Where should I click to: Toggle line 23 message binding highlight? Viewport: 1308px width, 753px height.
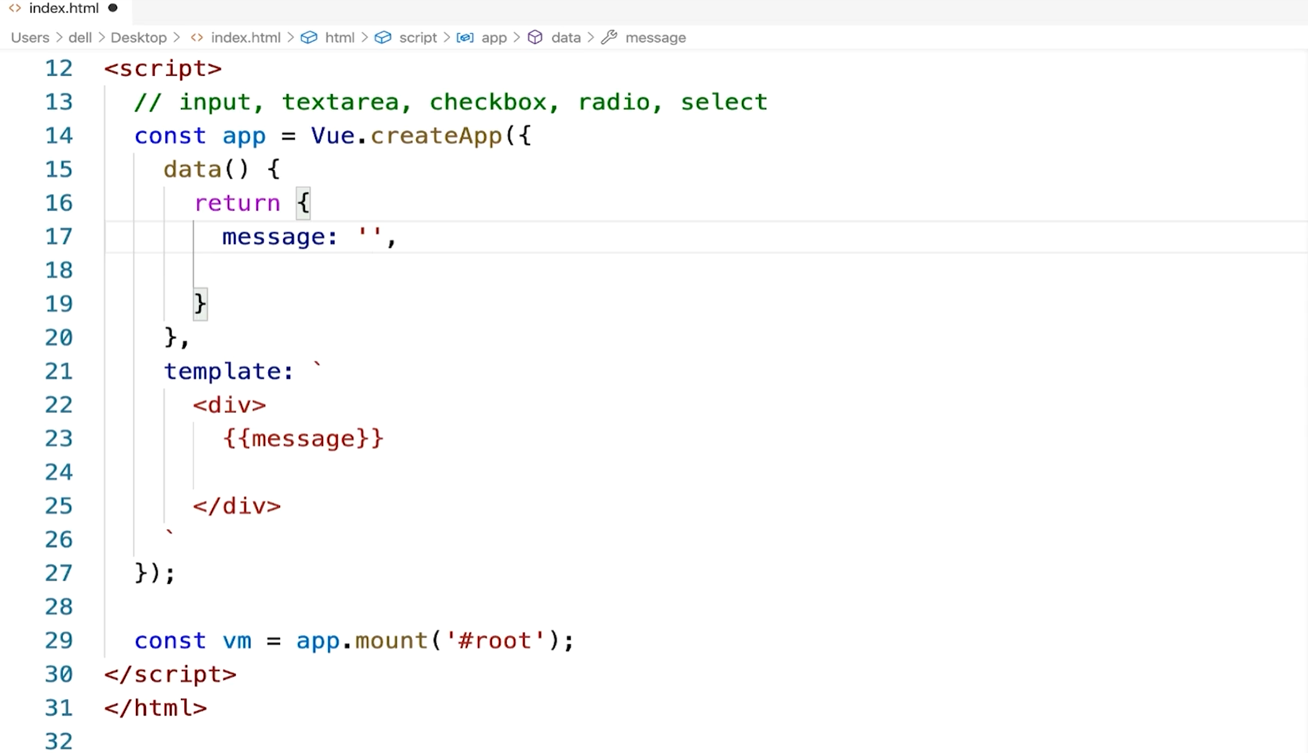[303, 437]
